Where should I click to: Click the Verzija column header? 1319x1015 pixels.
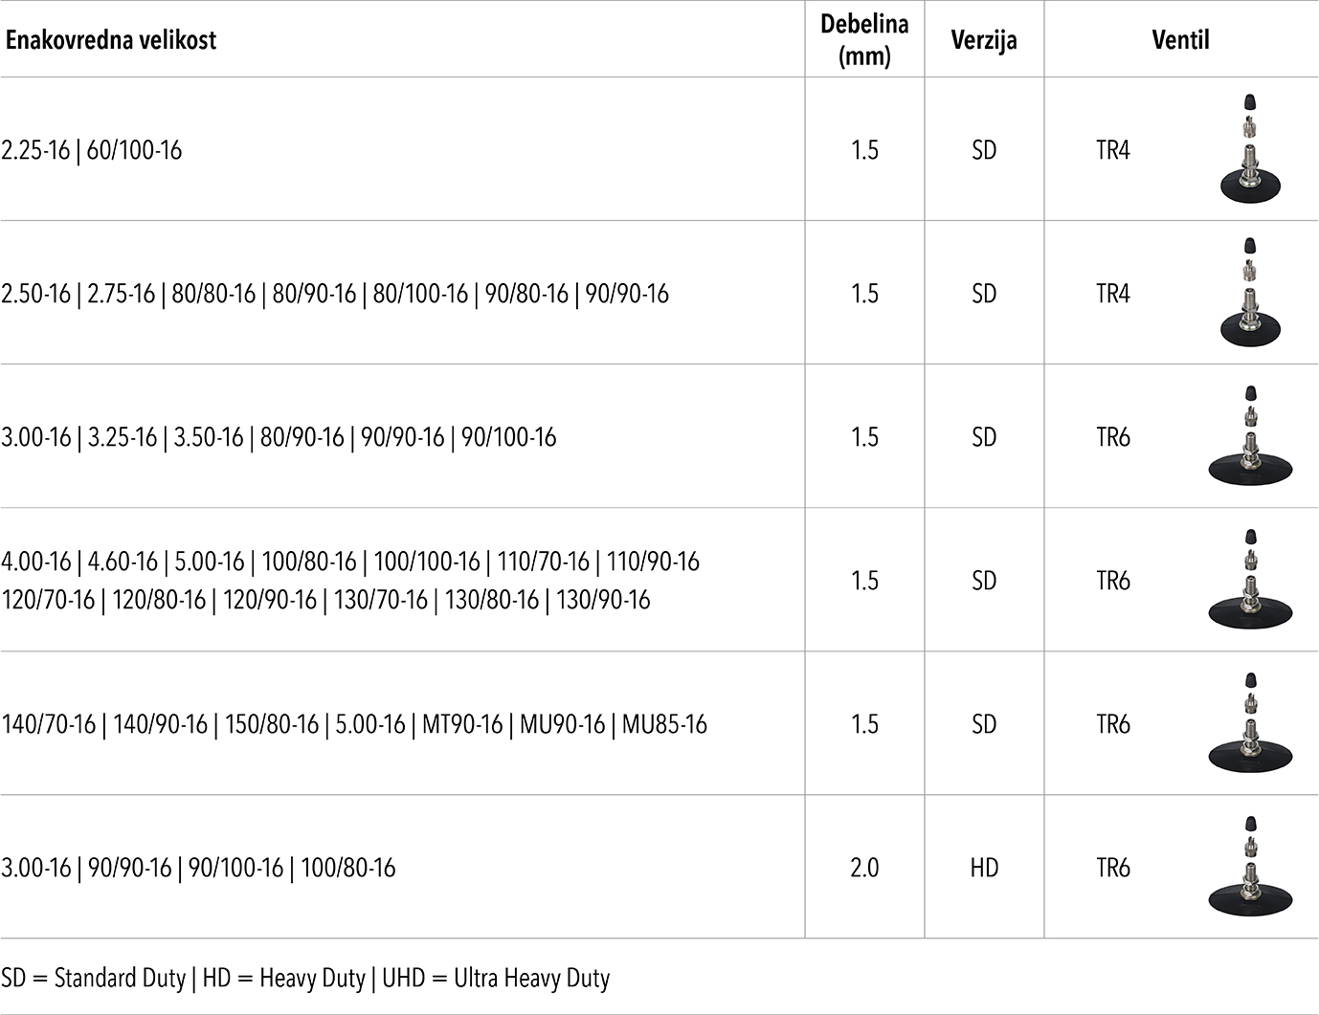[x=984, y=40]
